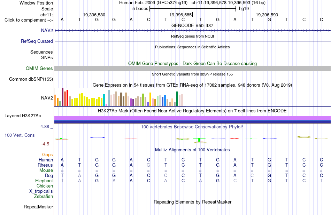
Task: Click 'Short Genetic Variants from dbSNP' title
Action: (x=192, y=74)
